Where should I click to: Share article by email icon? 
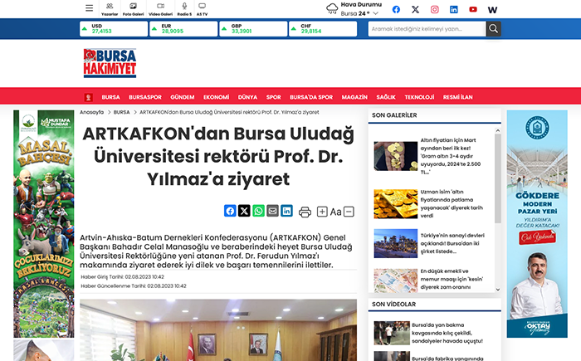pyautogui.click(x=272, y=211)
